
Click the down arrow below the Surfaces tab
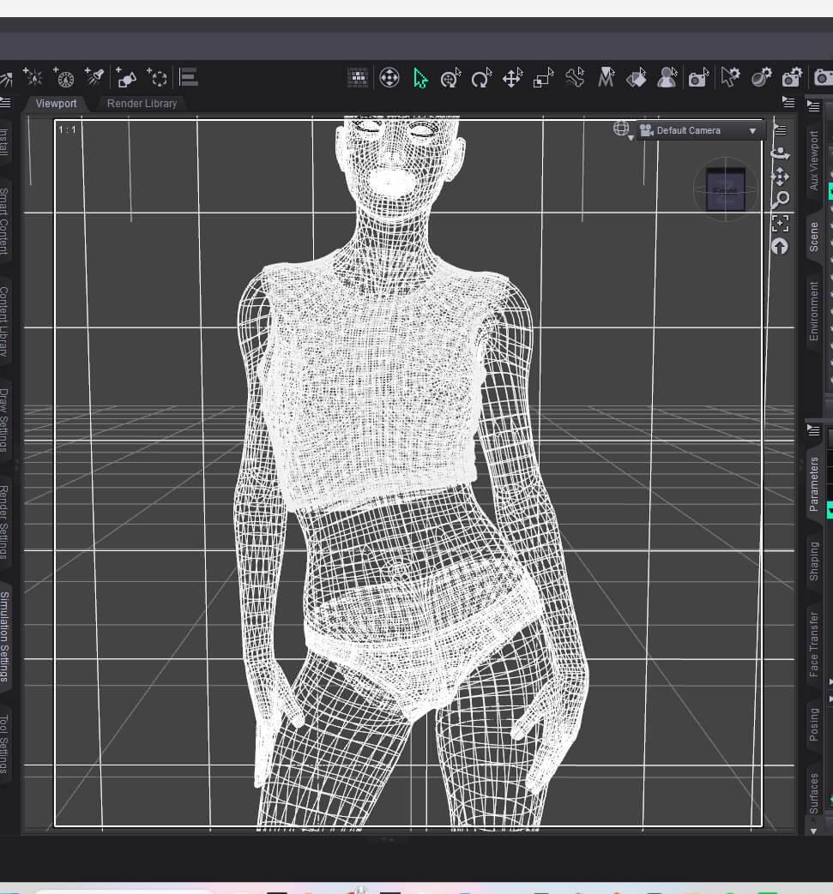pyautogui.click(x=813, y=831)
